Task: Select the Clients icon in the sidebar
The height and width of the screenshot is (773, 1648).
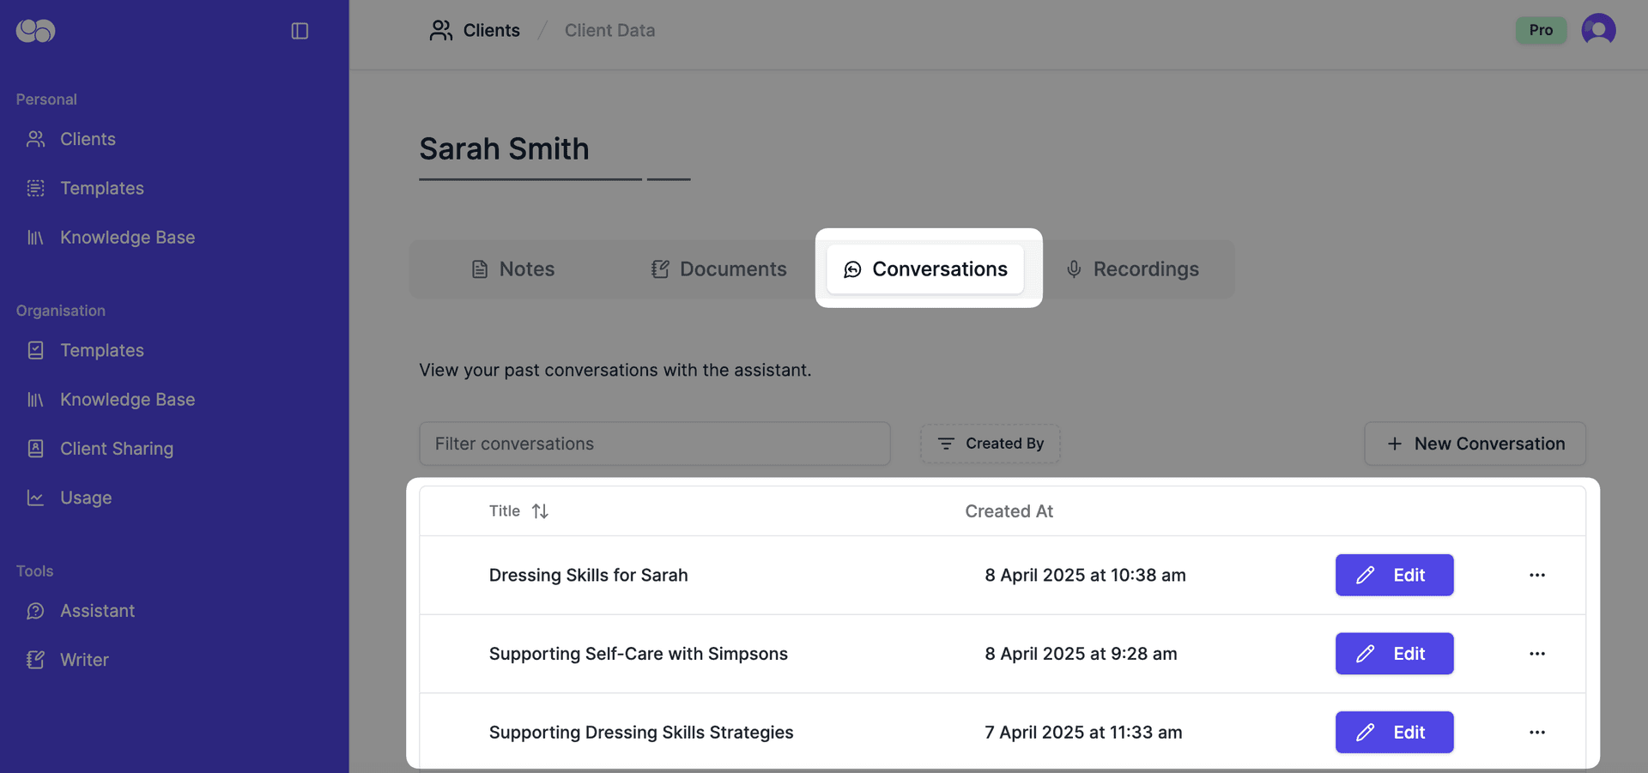Action: [35, 138]
